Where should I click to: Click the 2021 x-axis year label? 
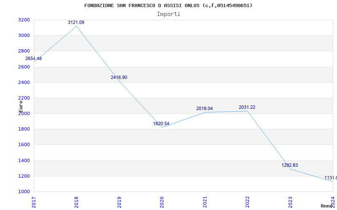coord(205,202)
